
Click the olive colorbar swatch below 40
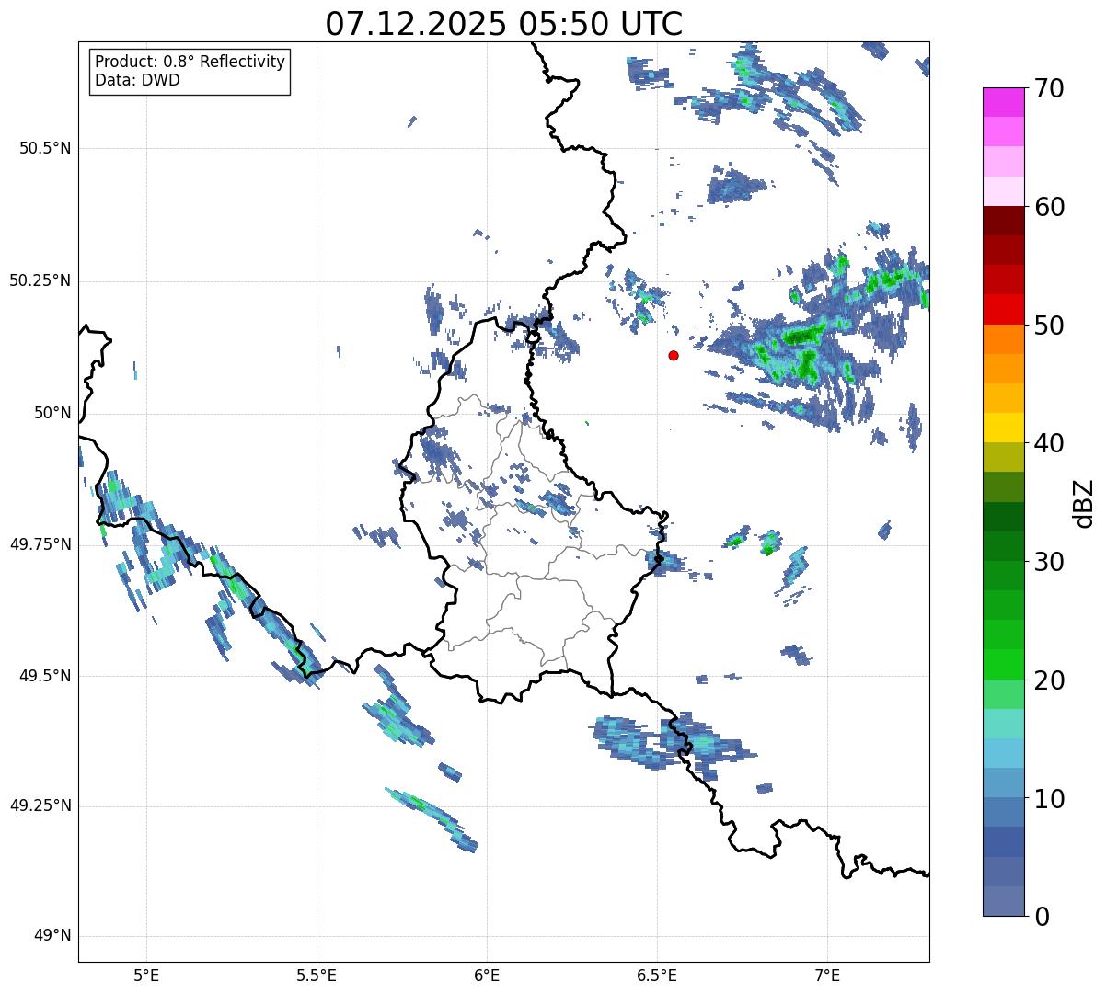pyautogui.click(x=1004, y=458)
